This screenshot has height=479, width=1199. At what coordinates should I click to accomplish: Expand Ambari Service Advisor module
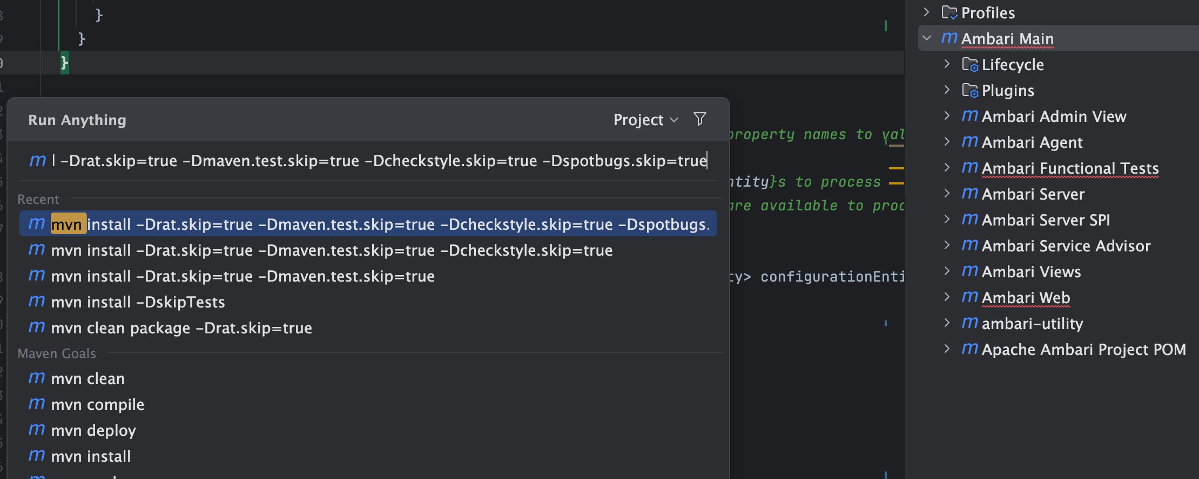point(947,245)
